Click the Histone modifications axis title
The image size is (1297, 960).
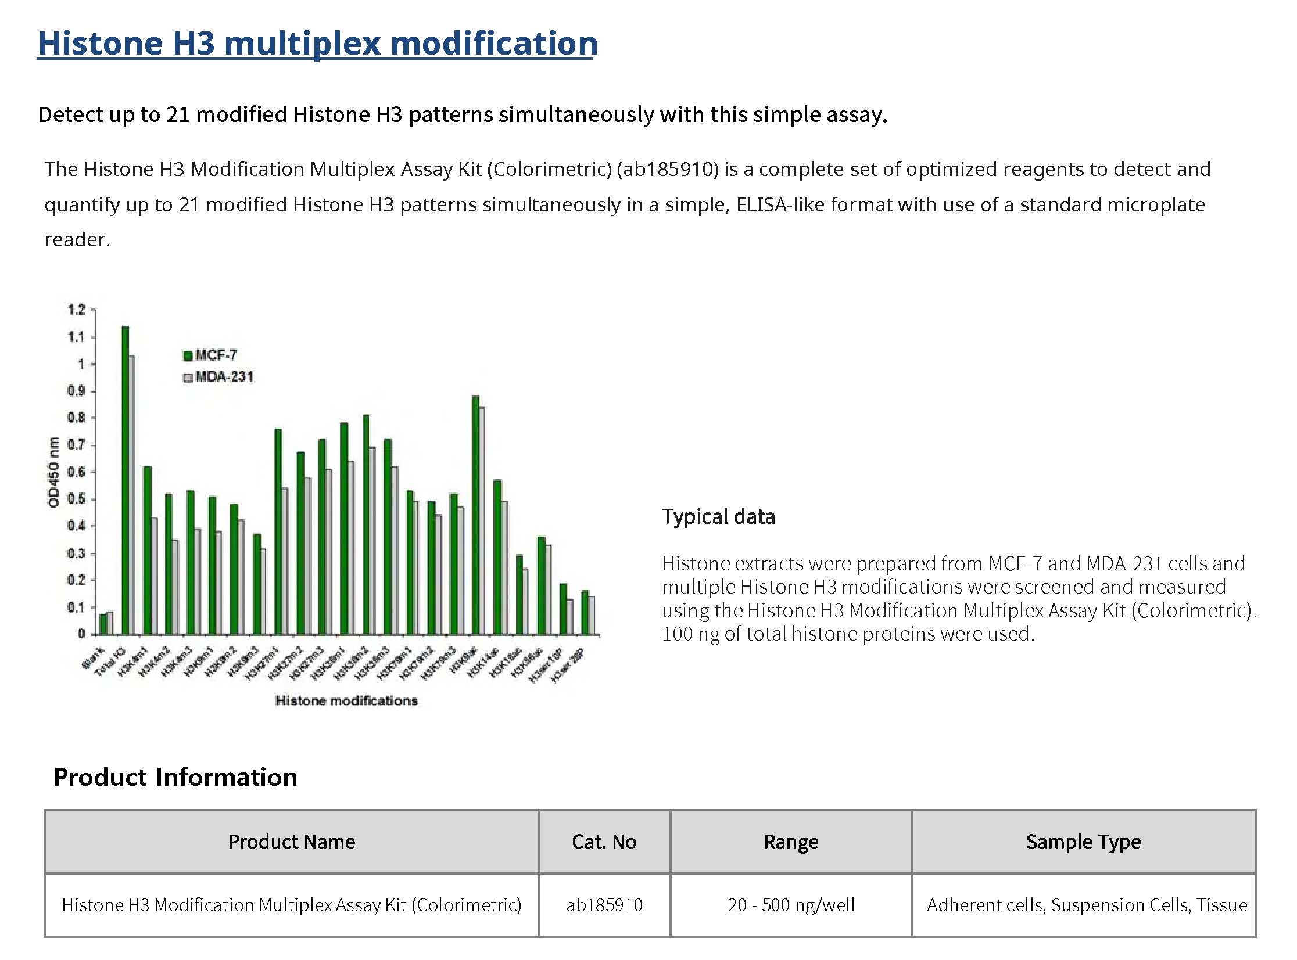[x=346, y=700]
